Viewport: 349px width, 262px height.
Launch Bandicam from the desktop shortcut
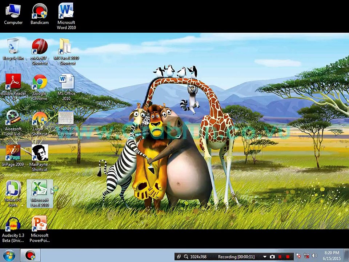(x=39, y=14)
